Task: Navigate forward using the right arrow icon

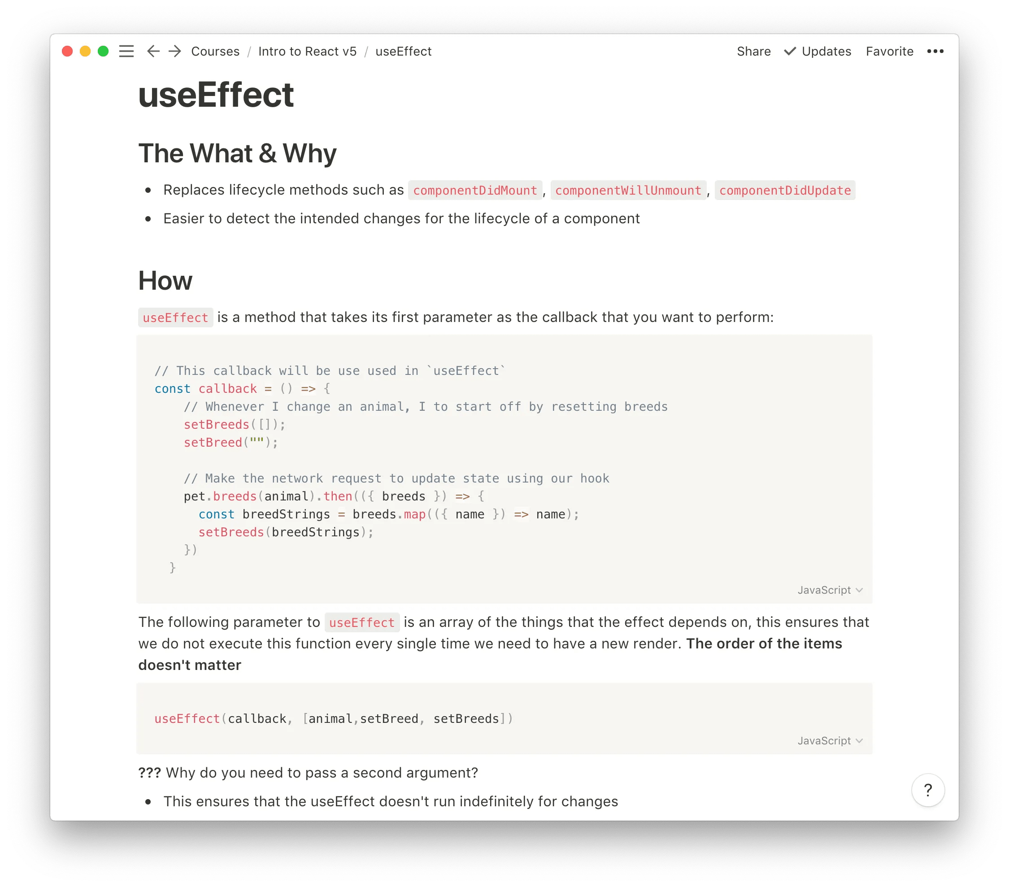Action: [174, 51]
